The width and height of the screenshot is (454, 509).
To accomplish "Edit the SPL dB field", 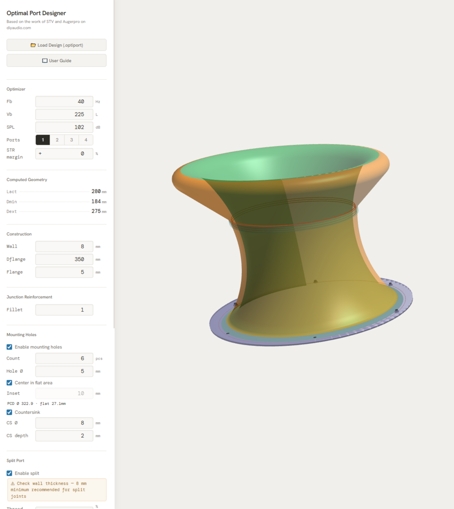I will (x=64, y=127).
